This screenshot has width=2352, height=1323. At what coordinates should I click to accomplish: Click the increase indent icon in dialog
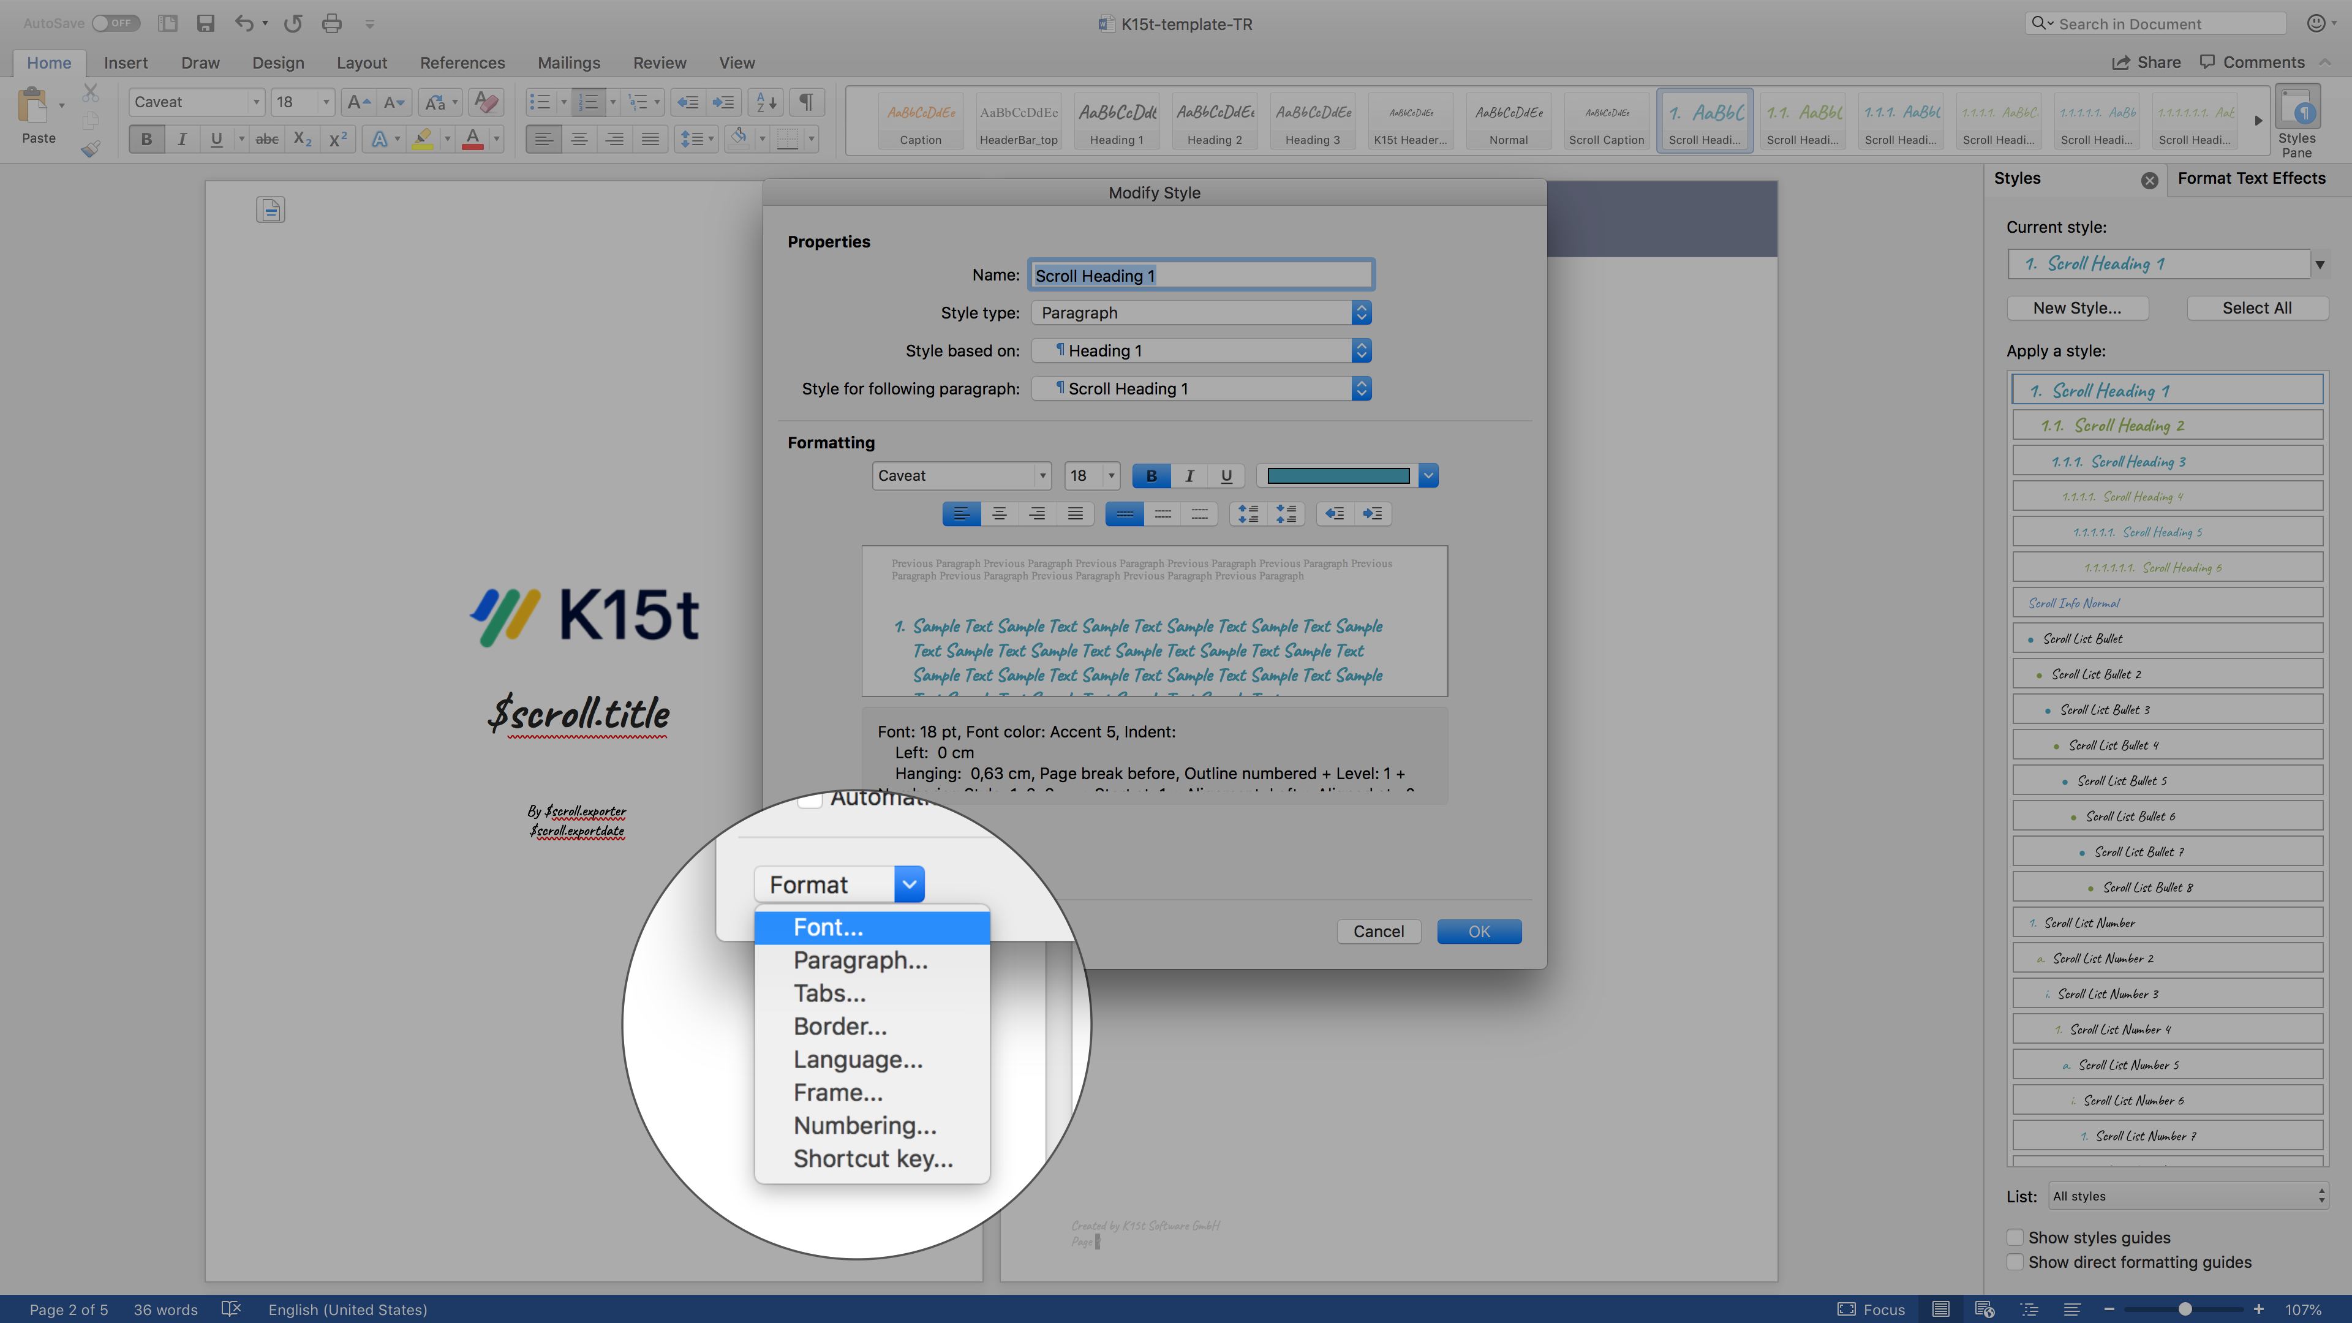pyautogui.click(x=1372, y=514)
